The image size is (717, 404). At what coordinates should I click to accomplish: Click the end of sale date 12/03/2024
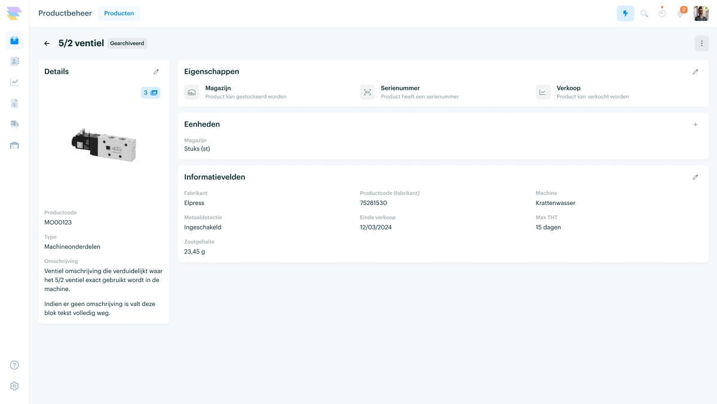(376, 227)
